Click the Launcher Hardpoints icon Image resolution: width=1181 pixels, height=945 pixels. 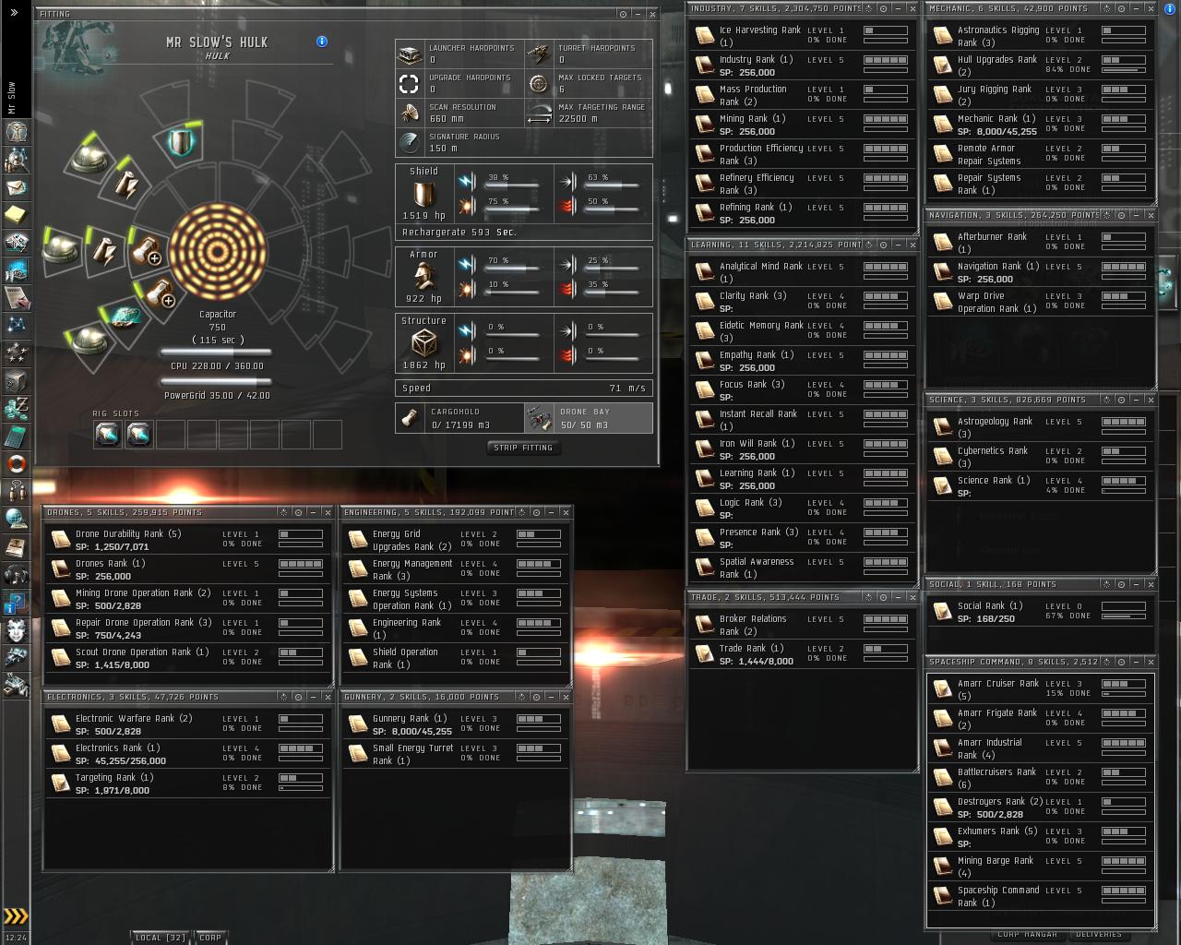pyautogui.click(x=410, y=54)
